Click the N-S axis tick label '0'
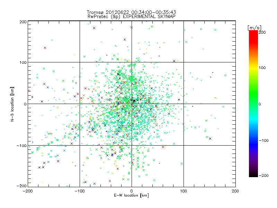The image size is (277, 208). [x=25, y=104]
